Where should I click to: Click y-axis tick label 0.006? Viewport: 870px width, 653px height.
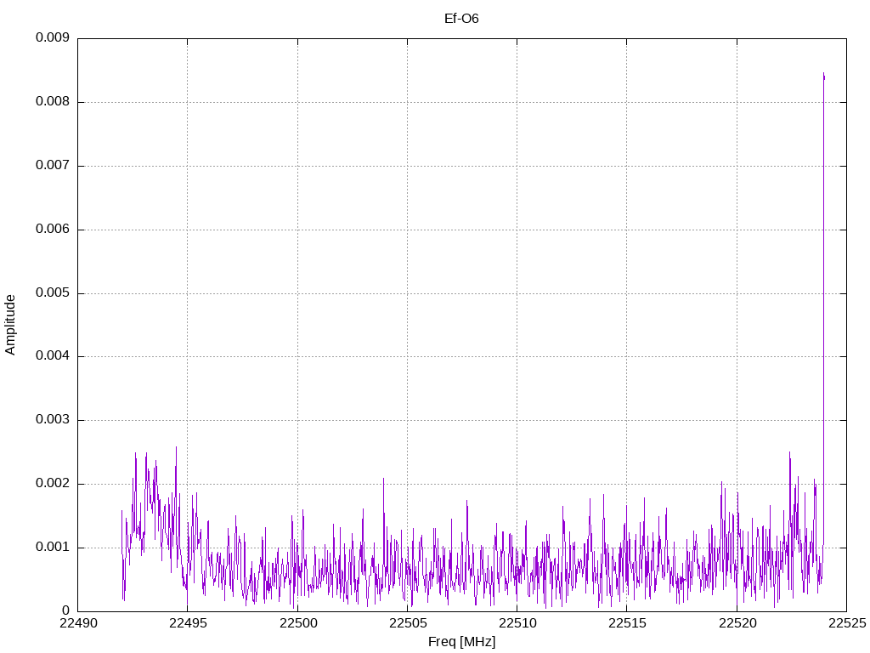[52, 230]
